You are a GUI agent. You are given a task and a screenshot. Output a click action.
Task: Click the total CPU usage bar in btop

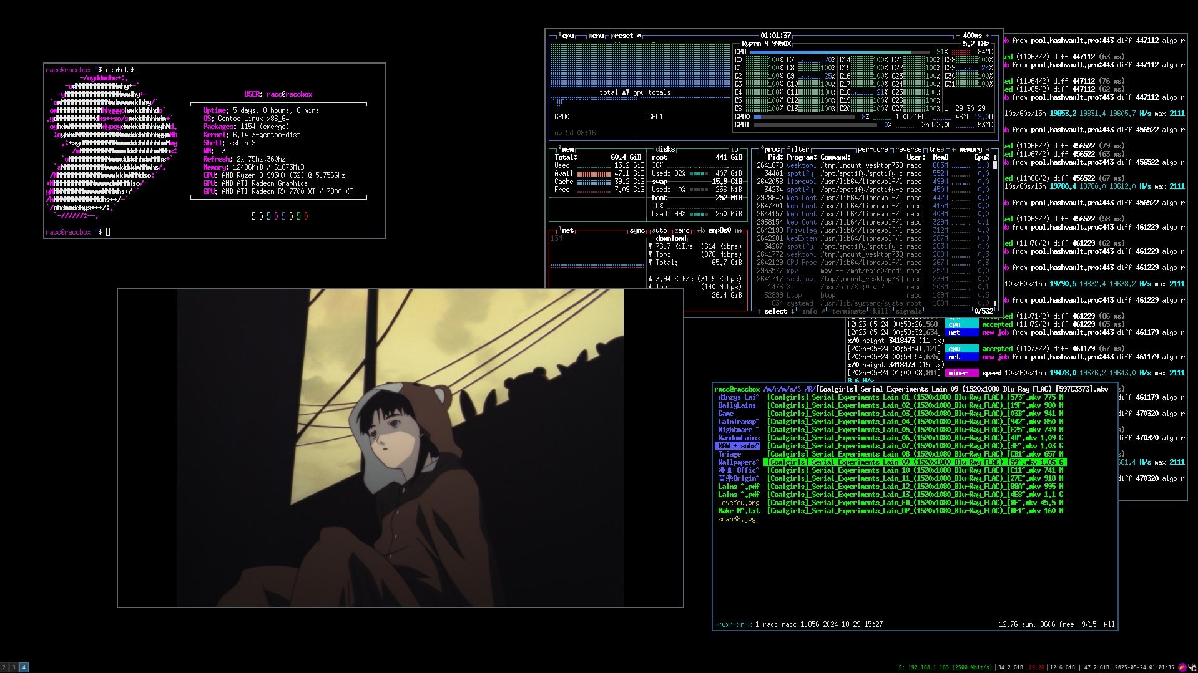(840, 52)
